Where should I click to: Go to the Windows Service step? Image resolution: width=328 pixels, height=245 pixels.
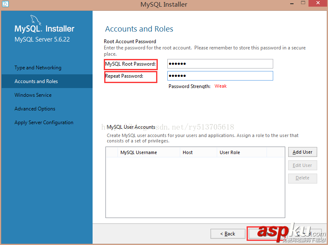coord(33,95)
